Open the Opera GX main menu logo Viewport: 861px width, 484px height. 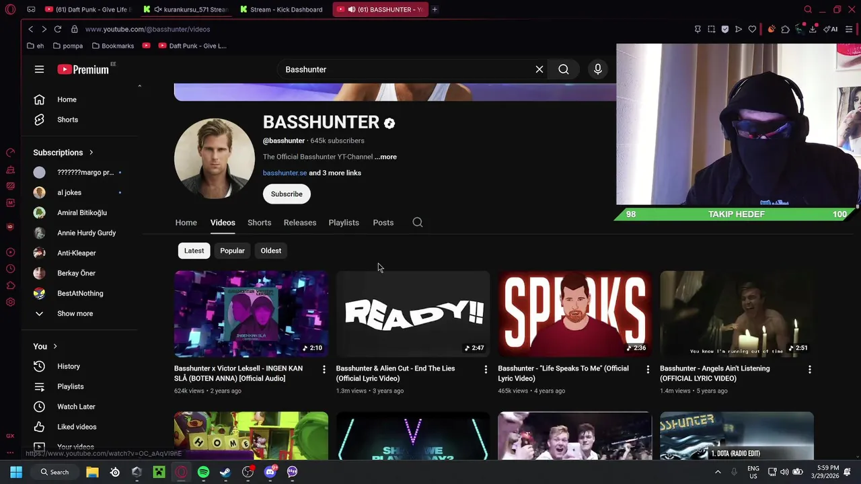[10, 9]
